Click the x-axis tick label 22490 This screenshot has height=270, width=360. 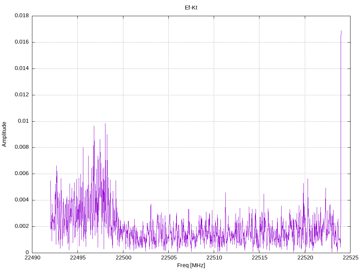(32, 258)
